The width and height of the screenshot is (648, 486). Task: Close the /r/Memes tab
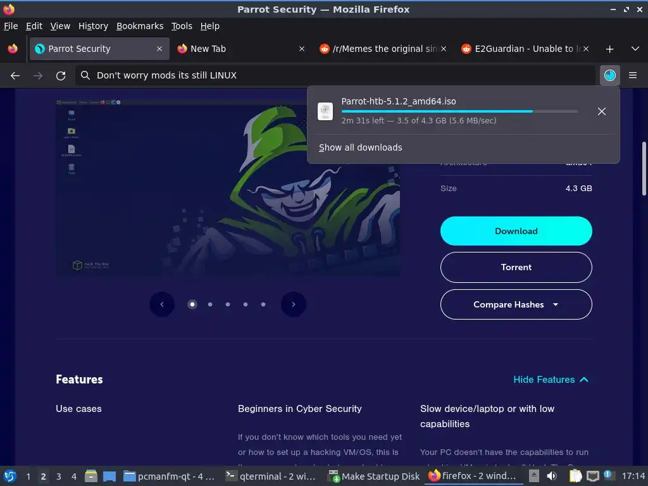[444, 49]
